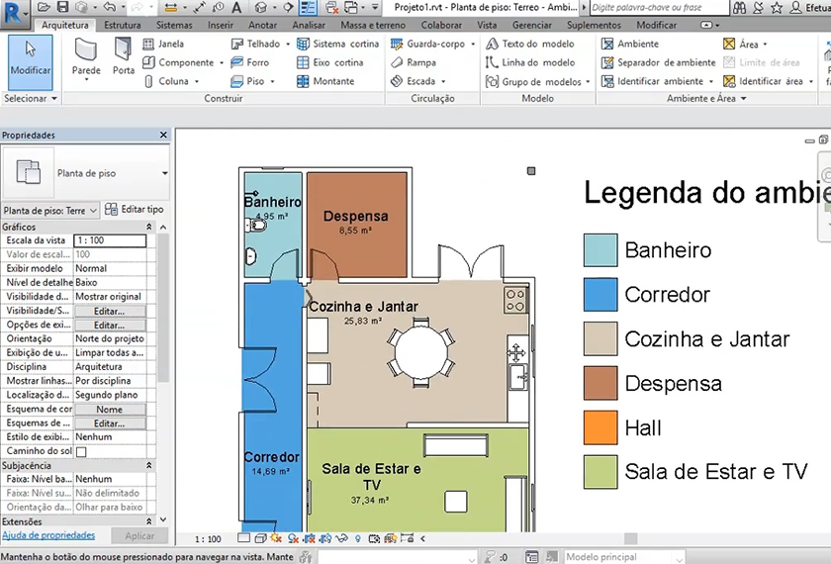This screenshot has height=564, width=831.
Task: Open the Ajuda de propriedades link
Action: click(48, 535)
